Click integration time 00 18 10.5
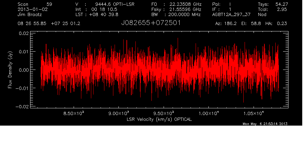 [x=104, y=9]
